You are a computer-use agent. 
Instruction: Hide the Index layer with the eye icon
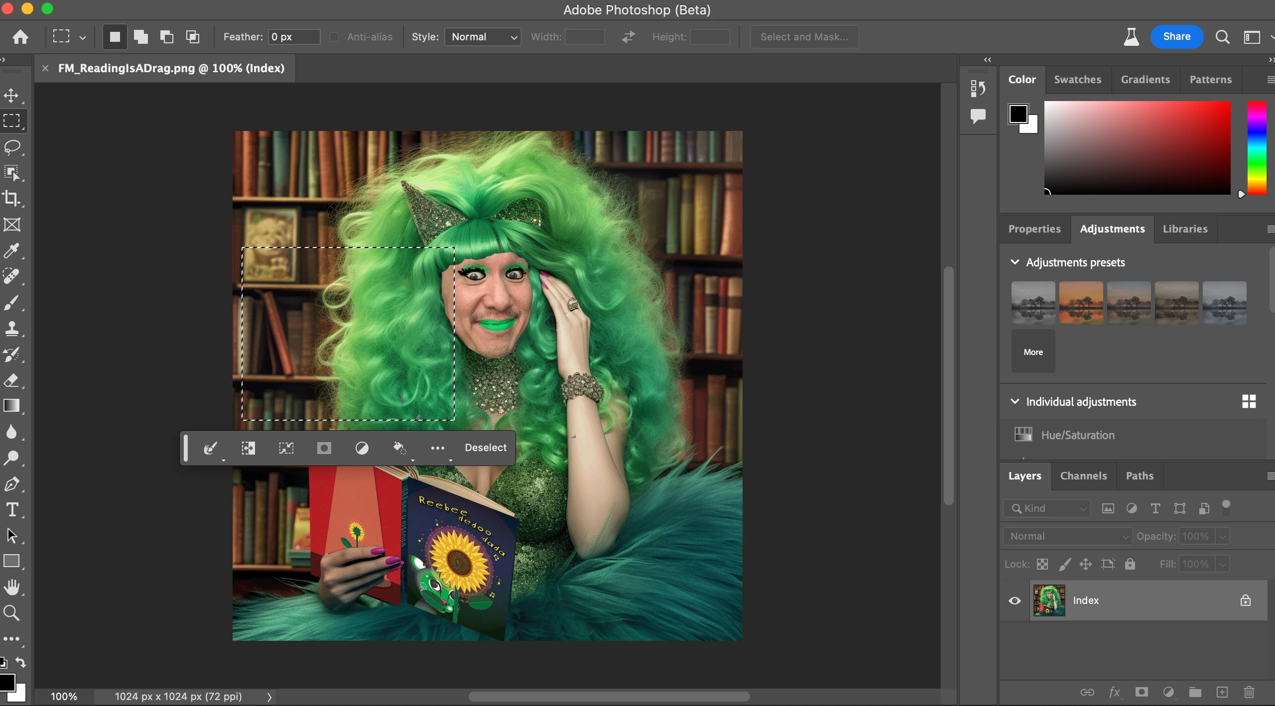[1015, 600]
